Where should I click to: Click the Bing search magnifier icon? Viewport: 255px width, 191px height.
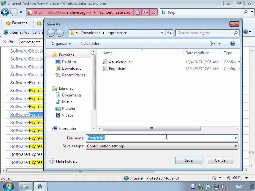tap(245, 12)
